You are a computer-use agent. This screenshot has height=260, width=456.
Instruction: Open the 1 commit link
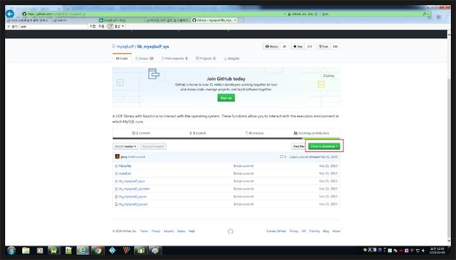[141, 133]
